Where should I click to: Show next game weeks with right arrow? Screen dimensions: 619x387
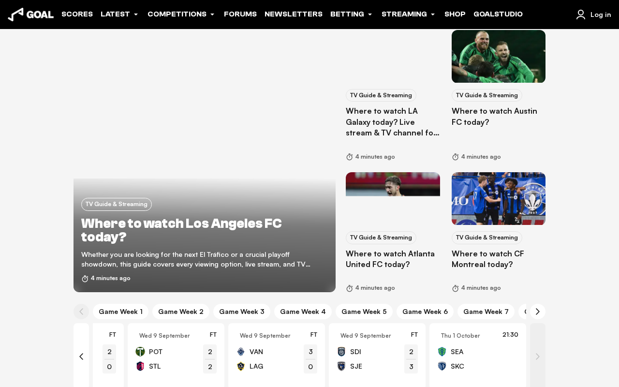pyautogui.click(x=538, y=312)
